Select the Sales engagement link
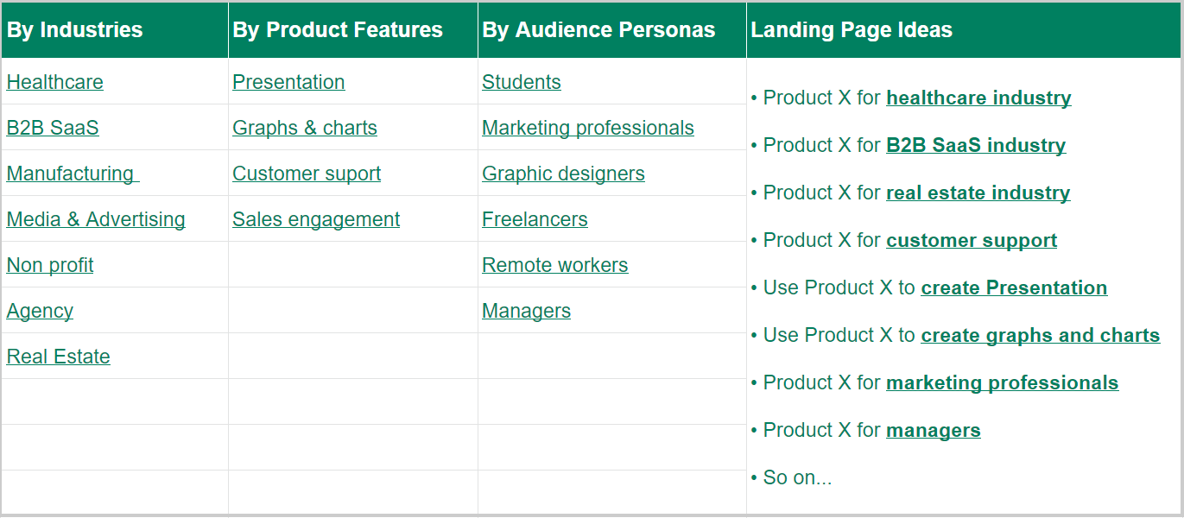 click(x=316, y=219)
